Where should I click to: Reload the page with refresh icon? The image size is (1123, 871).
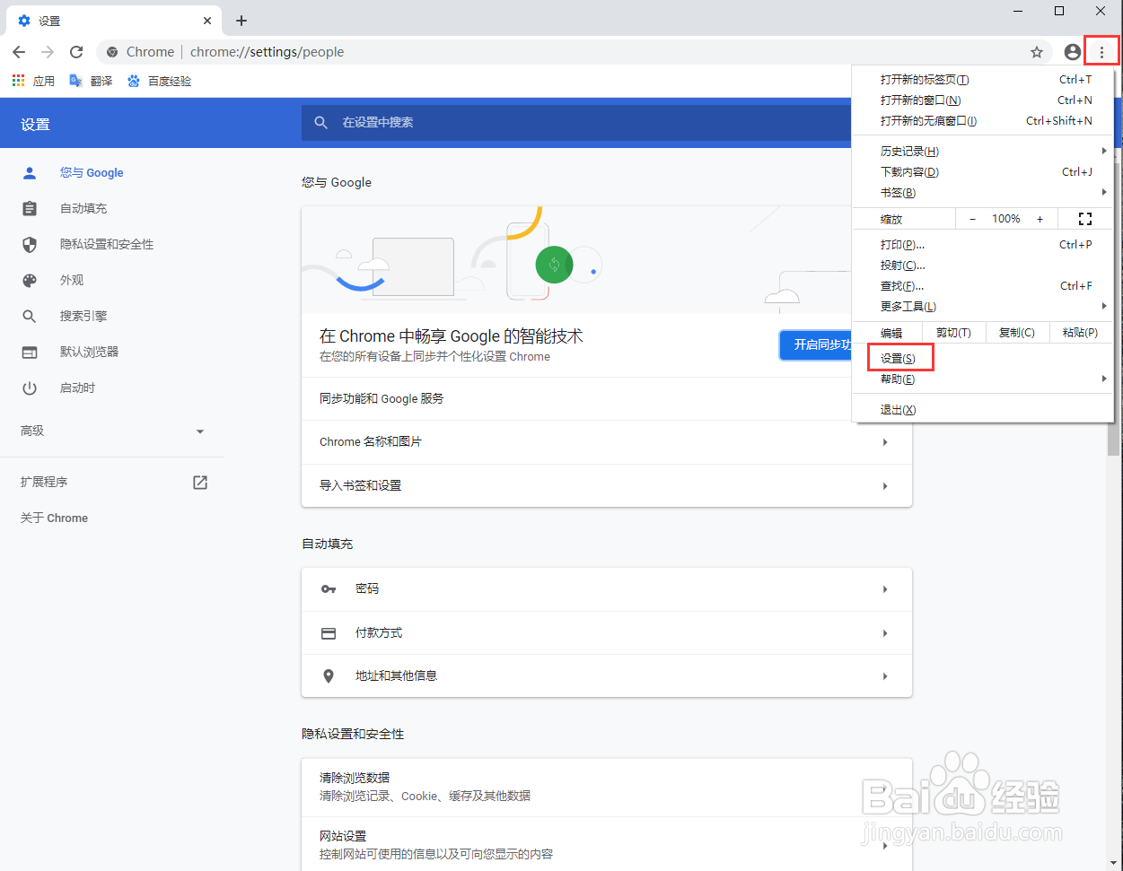[76, 52]
